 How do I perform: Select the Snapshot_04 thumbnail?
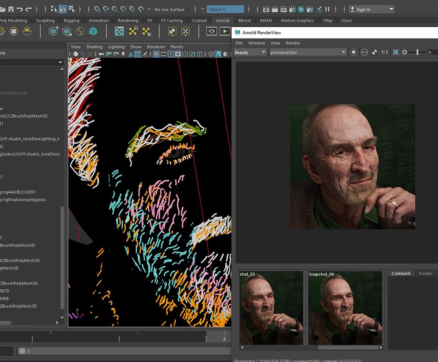tap(345, 308)
